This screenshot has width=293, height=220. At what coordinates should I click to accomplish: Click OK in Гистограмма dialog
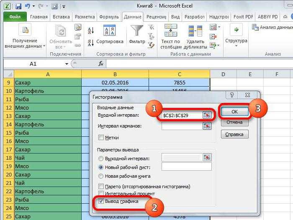coord(234,112)
